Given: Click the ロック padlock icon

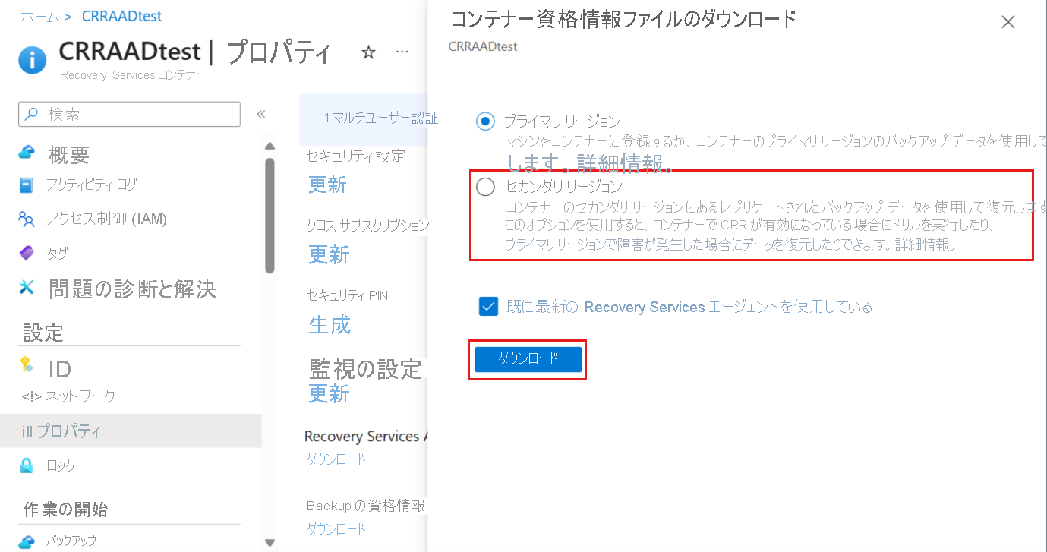Looking at the screenshot, I should [x=27, y=465].
